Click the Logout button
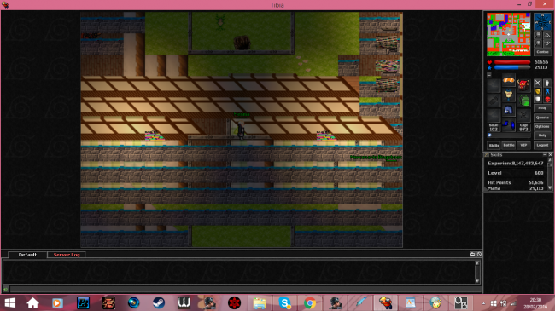 pyautogui.click(x=542, y=145)
